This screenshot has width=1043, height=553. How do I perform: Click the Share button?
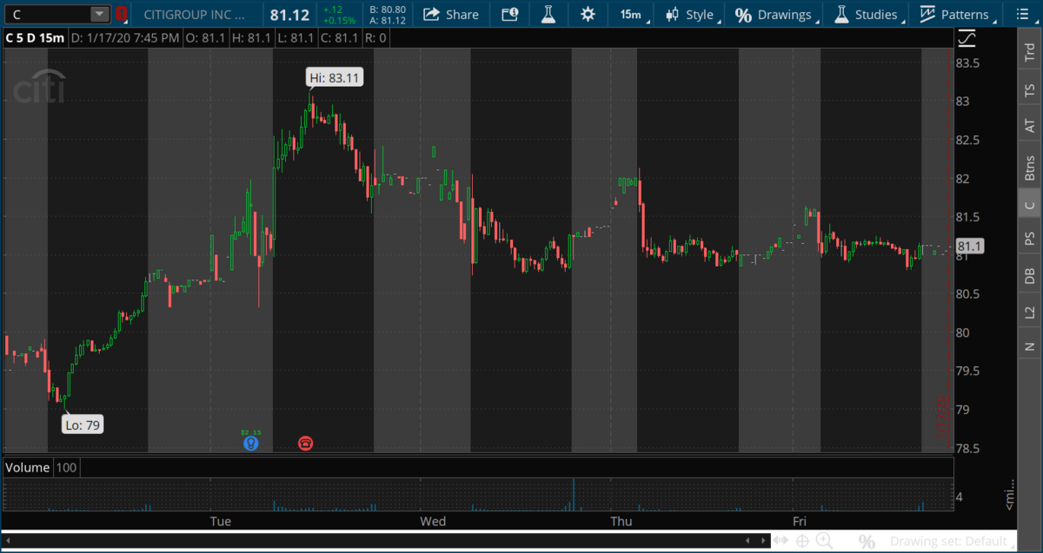[x=451, y=15]
